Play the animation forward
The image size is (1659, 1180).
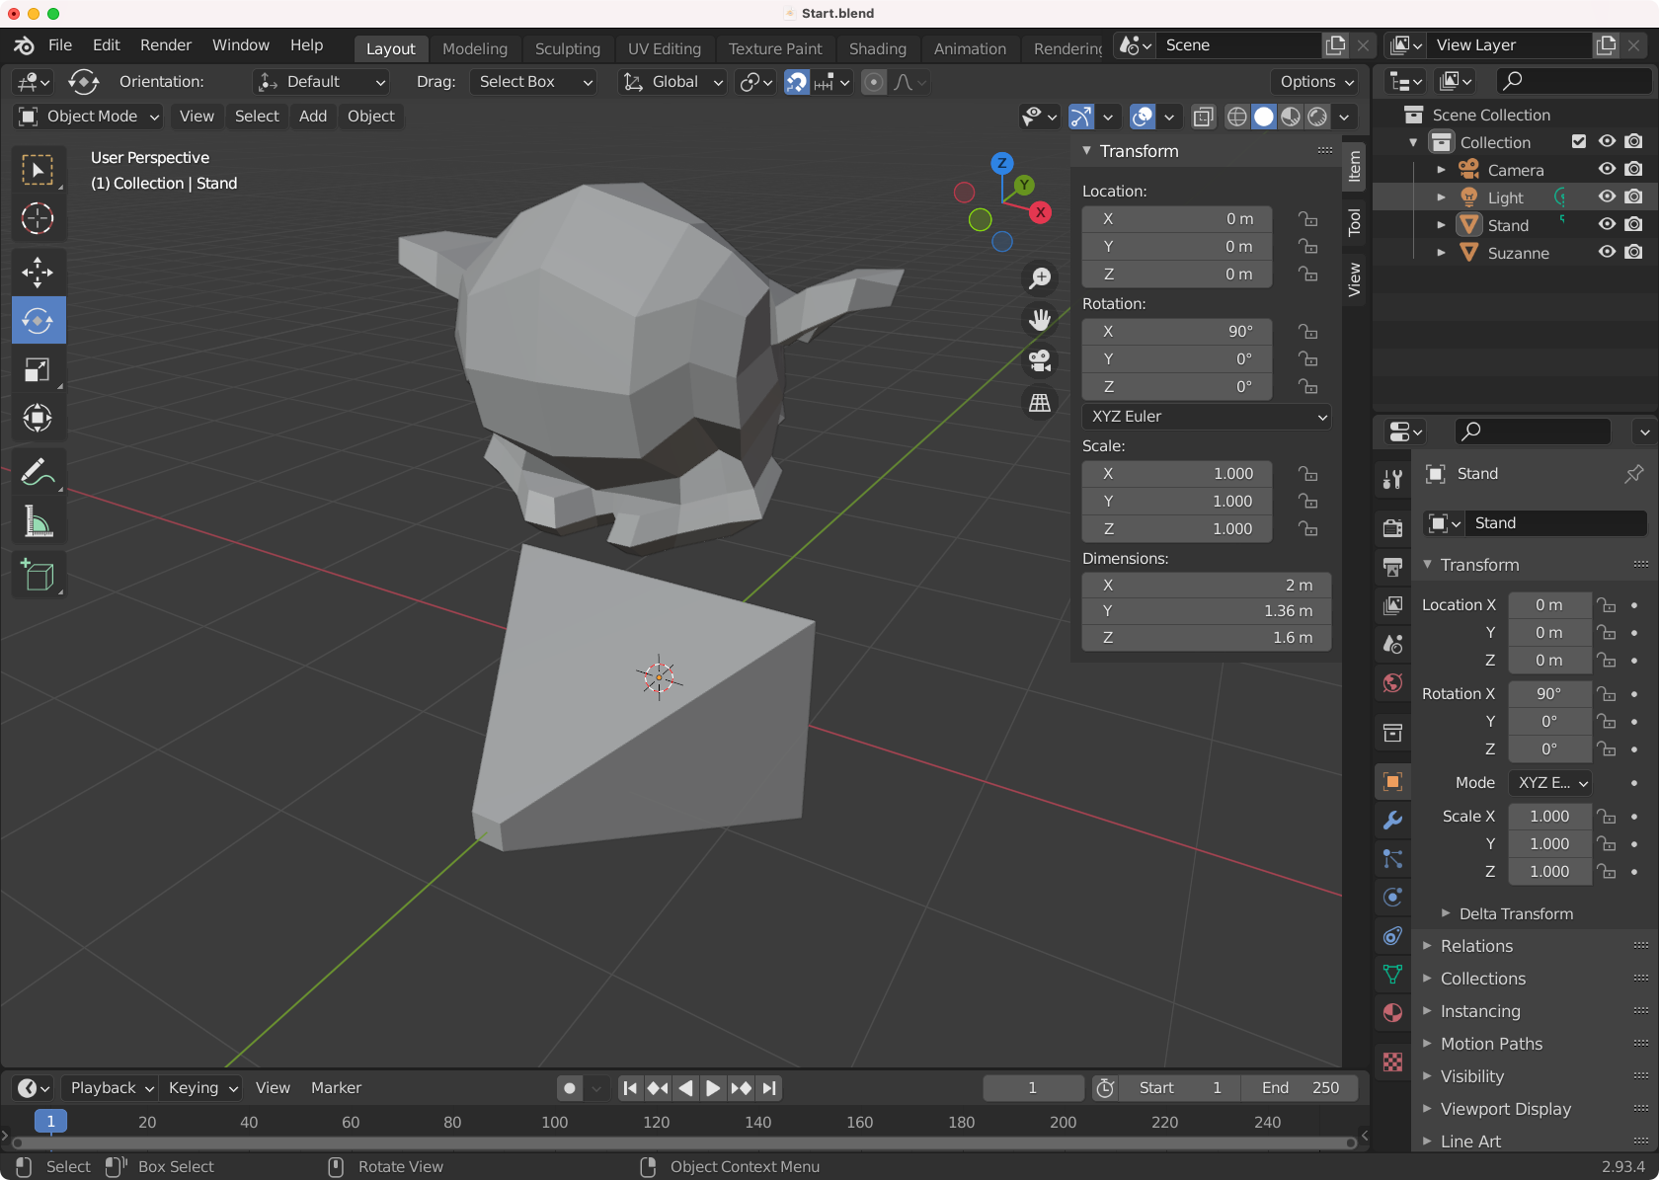coord(712,1088)
